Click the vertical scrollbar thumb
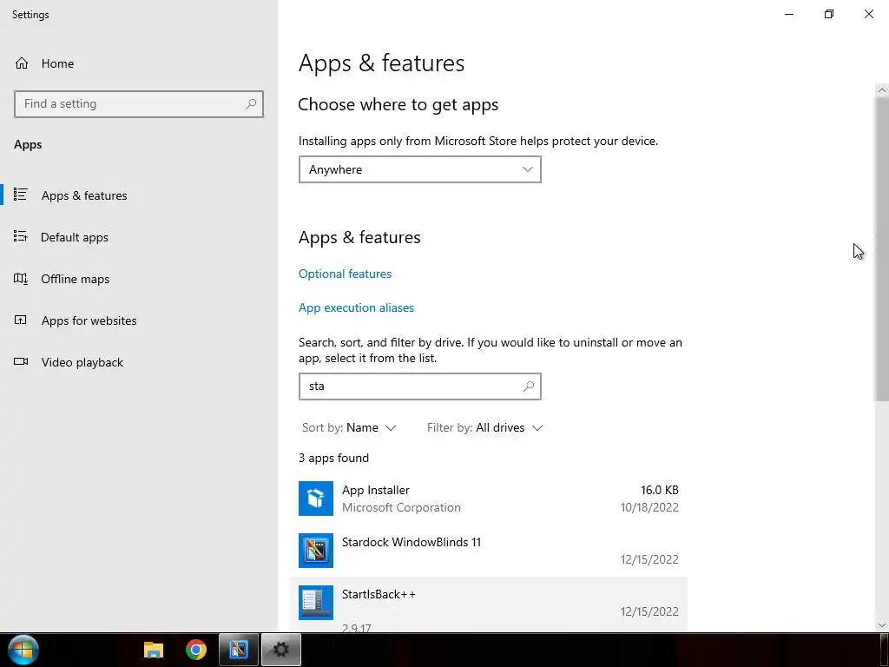This screenshot has width=889, height=667. click(882, 249)
